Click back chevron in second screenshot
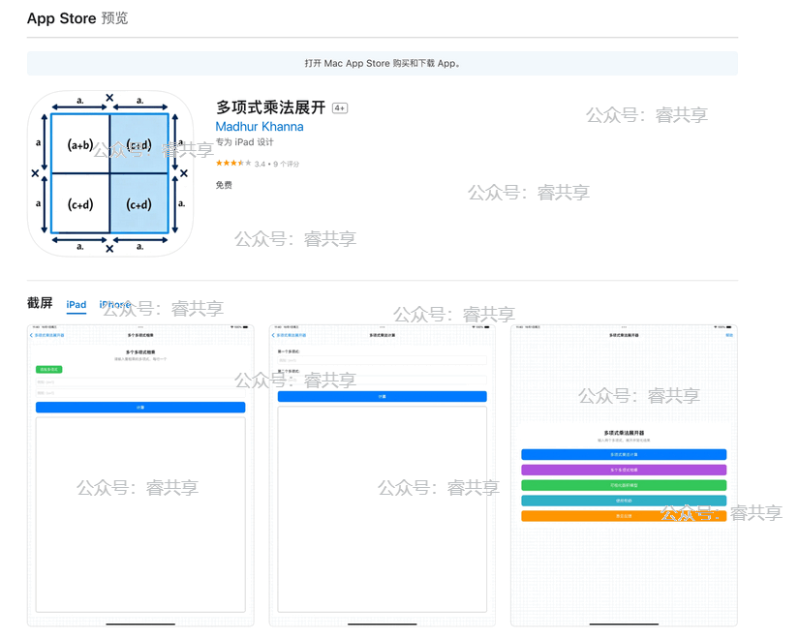The width and height of the screenshot is (799, 640). (273, 335)
